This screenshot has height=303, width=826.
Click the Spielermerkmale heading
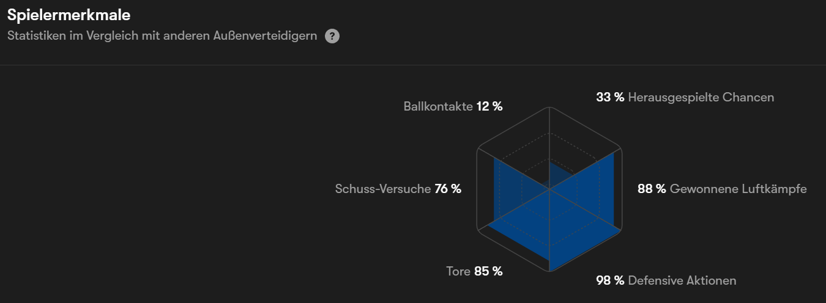[69, 15]
